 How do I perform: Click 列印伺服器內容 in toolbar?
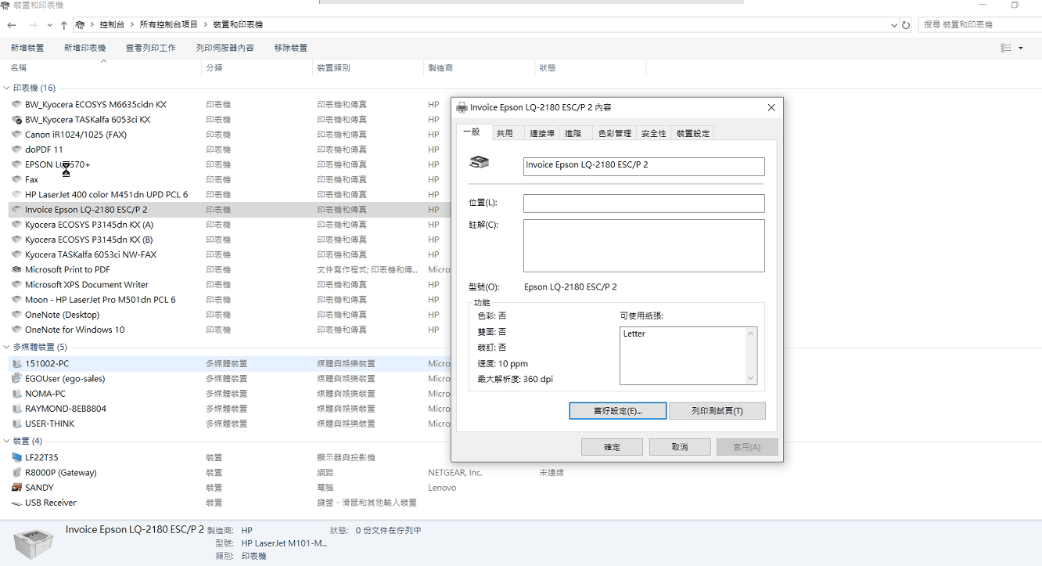coord(225,49)
